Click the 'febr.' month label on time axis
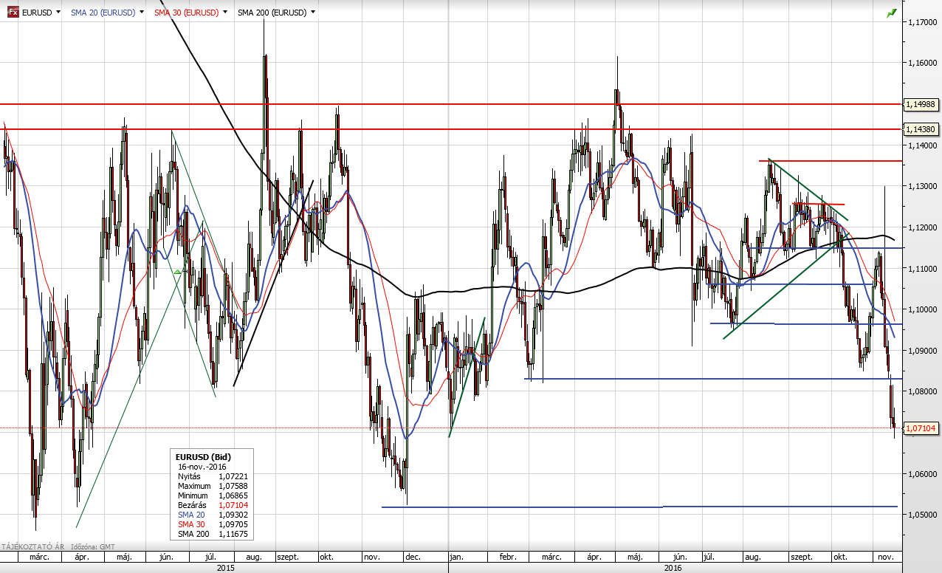Screen dimensions: 942x573 pos(506,557)
